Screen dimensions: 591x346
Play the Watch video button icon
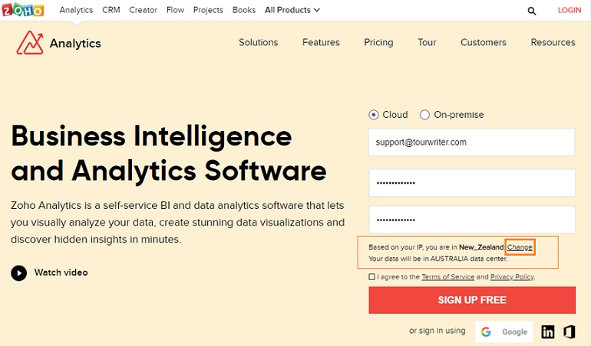click(18, 273)
